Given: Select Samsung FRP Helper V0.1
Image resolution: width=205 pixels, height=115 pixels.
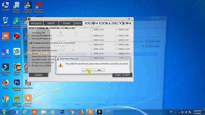Looking at the screenshot, I should tap(30, 35).
